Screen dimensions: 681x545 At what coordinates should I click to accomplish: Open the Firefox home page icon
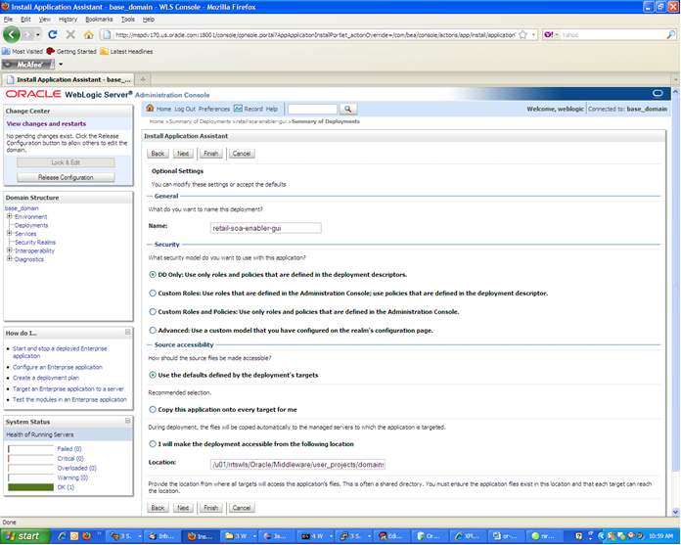(x=89, y=34)
